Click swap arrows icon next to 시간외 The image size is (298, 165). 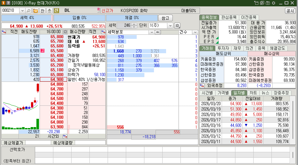point(65,136)
